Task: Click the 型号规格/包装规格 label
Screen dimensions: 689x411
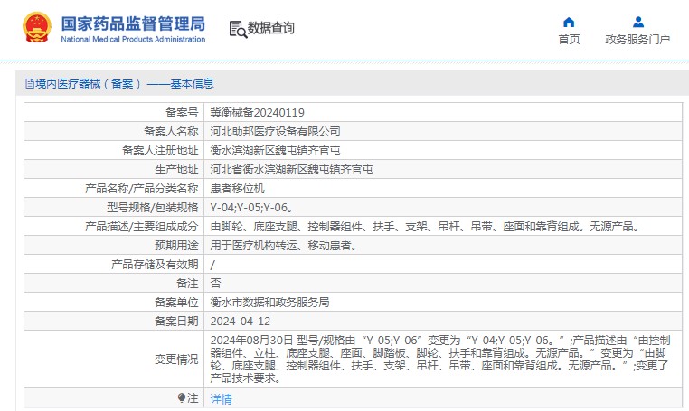Action: (x=153, y=207)
